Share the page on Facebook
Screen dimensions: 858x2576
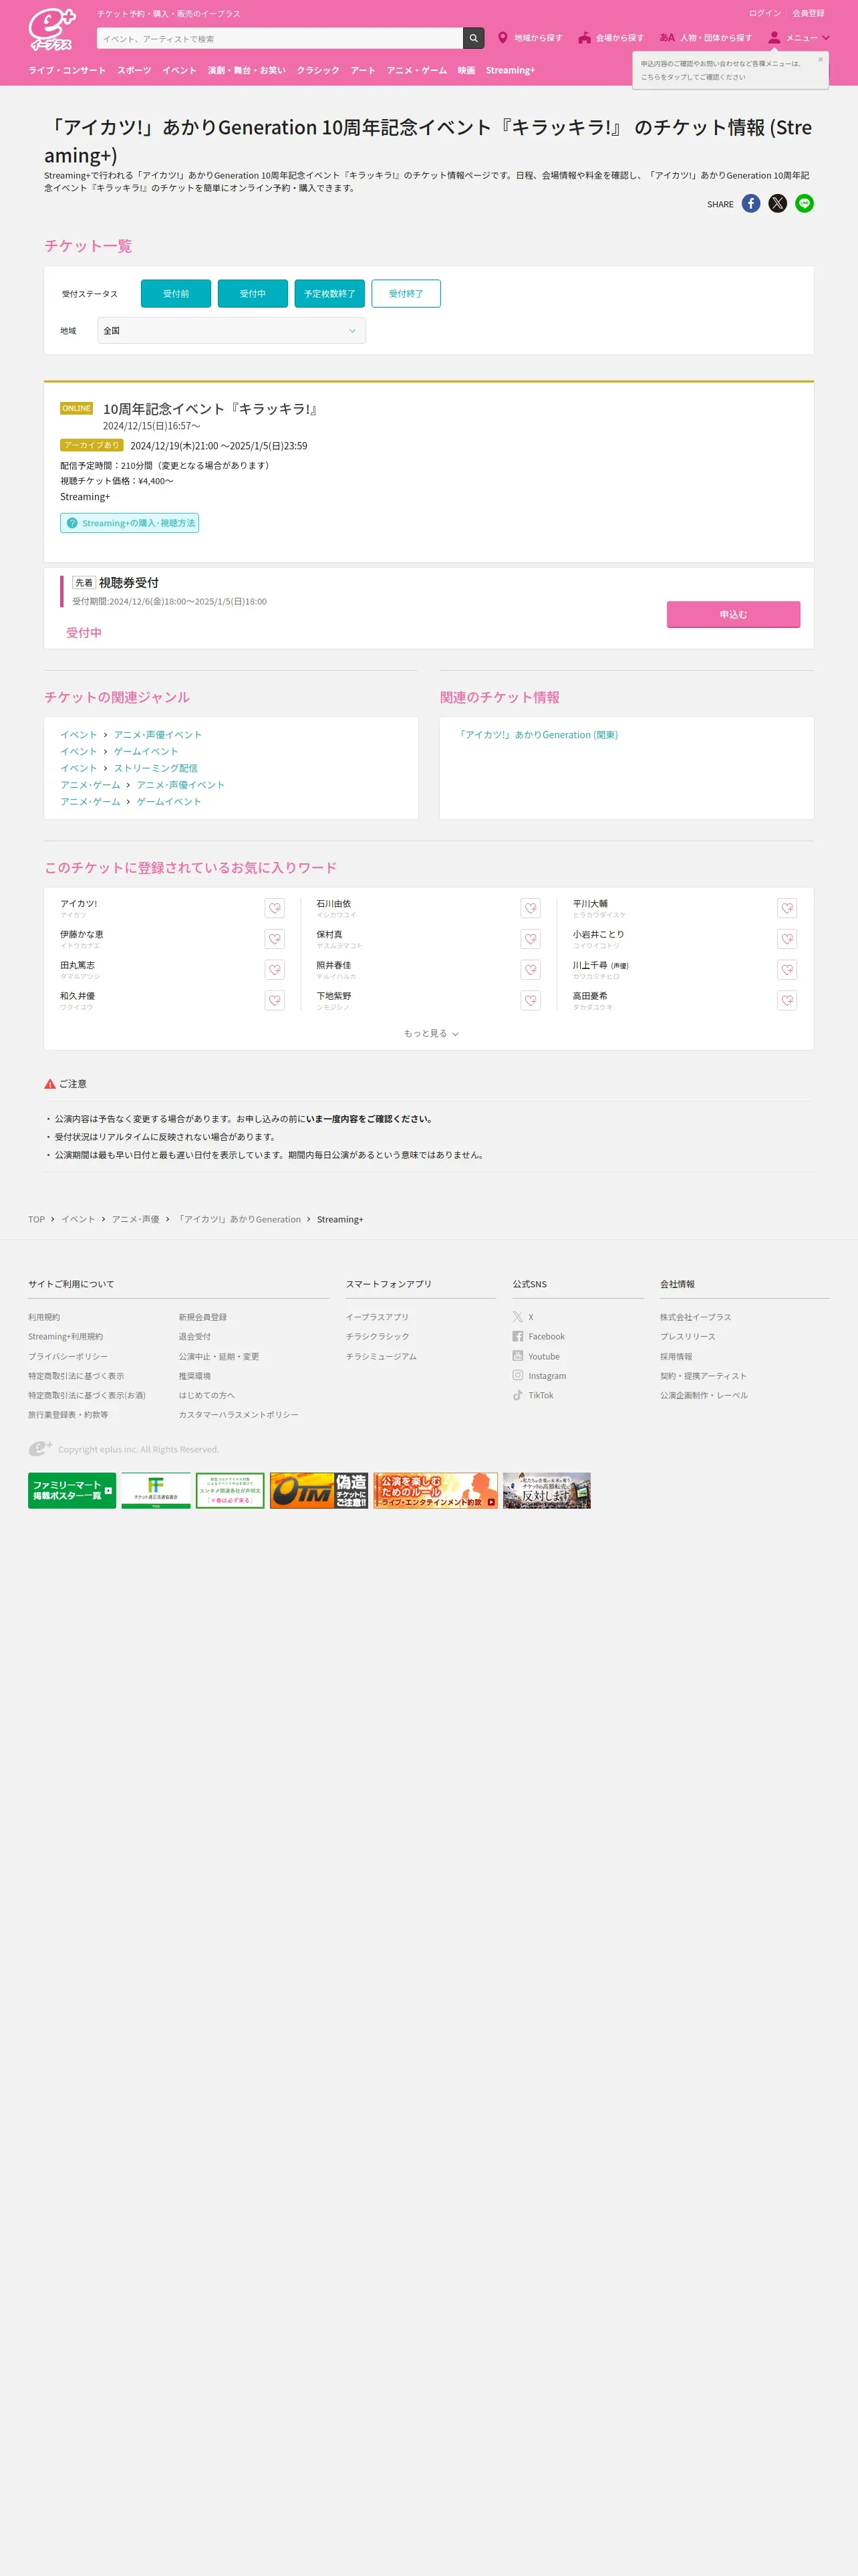pyautogui.click(x=751, y=204)
